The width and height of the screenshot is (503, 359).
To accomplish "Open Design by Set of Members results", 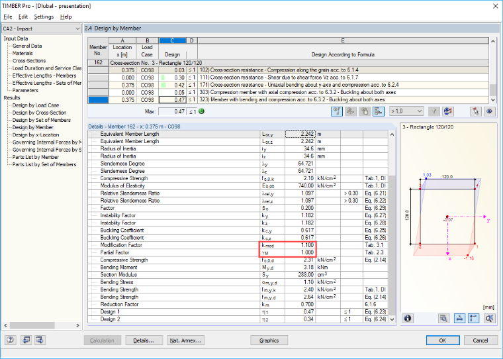I will [x=42, y=120].
